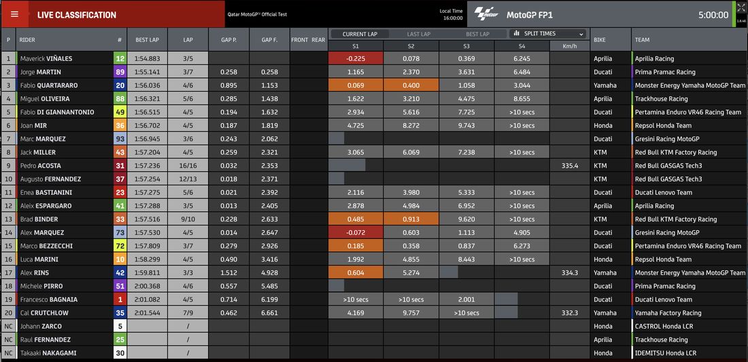
Task: Click the Yamaha Factory Racing team
Action: [x=668, y=313]
